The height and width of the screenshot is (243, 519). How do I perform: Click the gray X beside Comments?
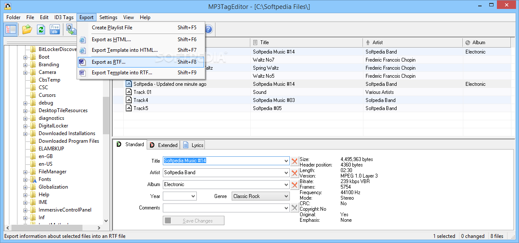click(x=295, y=208)
